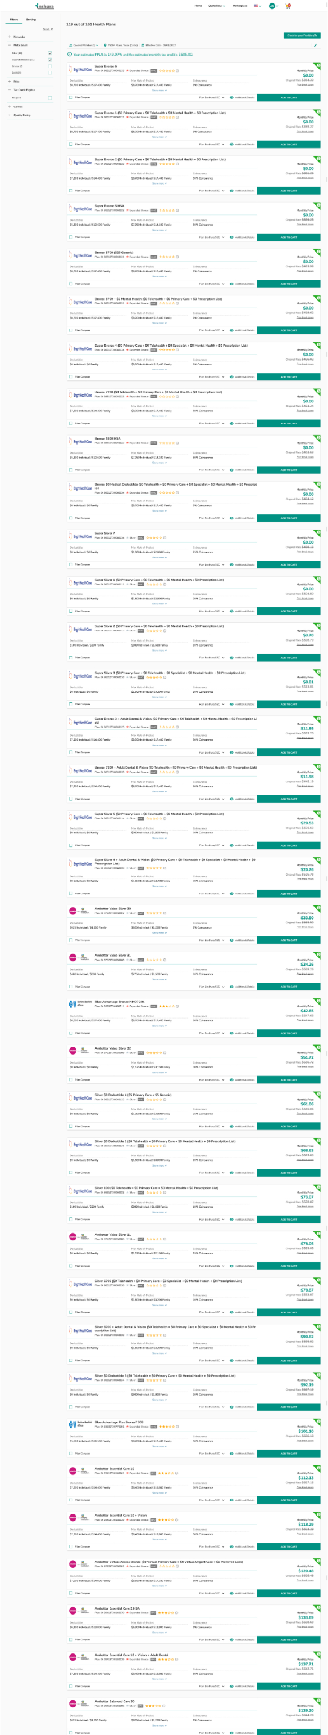Screen dimensions: 328x1735
Task: Open the shopping cart icon in header
Action: 288,6
